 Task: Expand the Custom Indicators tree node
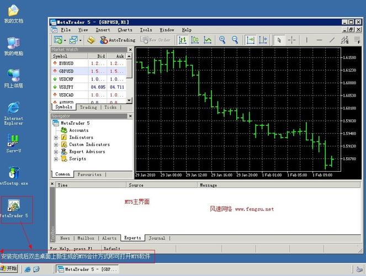(x=56, y=145)
